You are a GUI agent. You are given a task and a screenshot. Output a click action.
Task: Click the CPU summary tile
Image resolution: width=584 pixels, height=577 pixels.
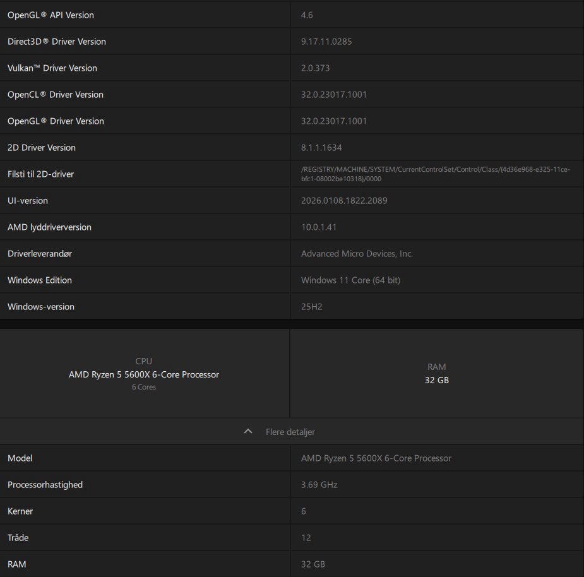point(144,374)
